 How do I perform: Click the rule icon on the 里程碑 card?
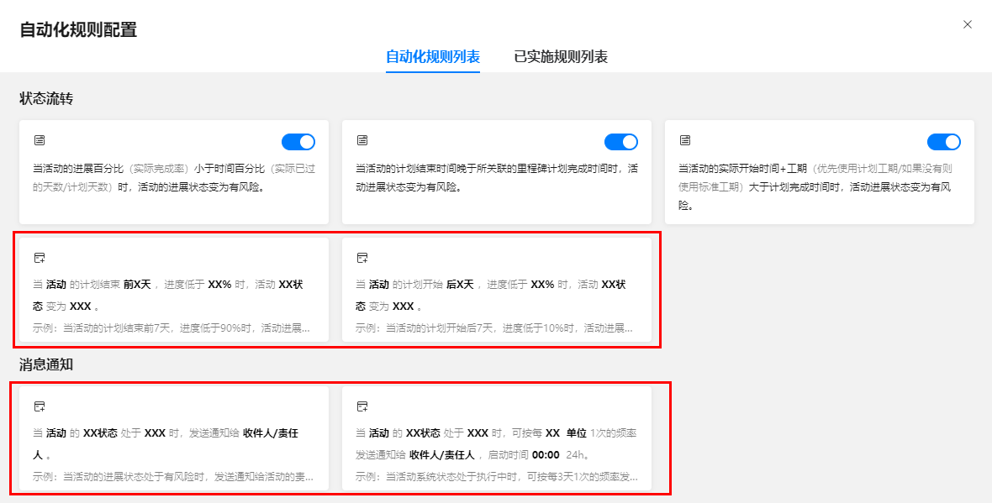(x=362, y=139)
